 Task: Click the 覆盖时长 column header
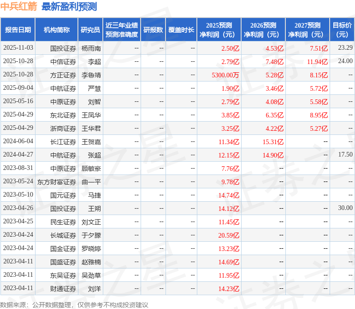(181, 29)
